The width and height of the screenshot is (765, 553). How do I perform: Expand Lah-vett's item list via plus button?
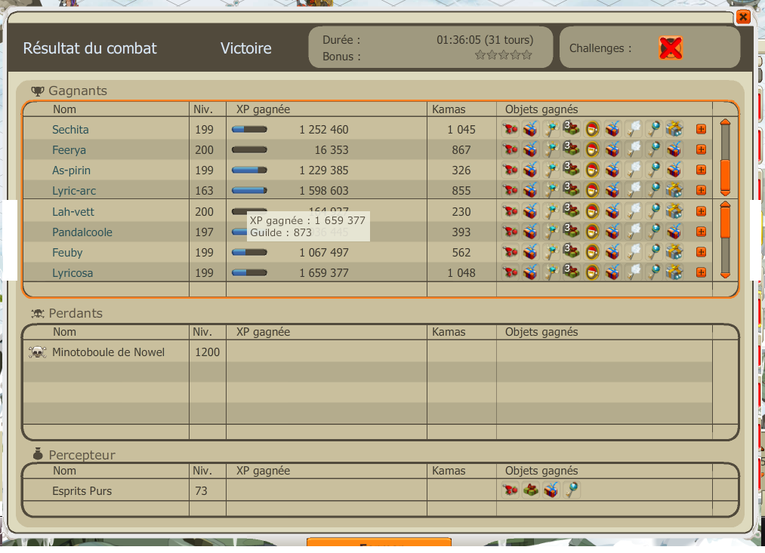coord(701,211)
